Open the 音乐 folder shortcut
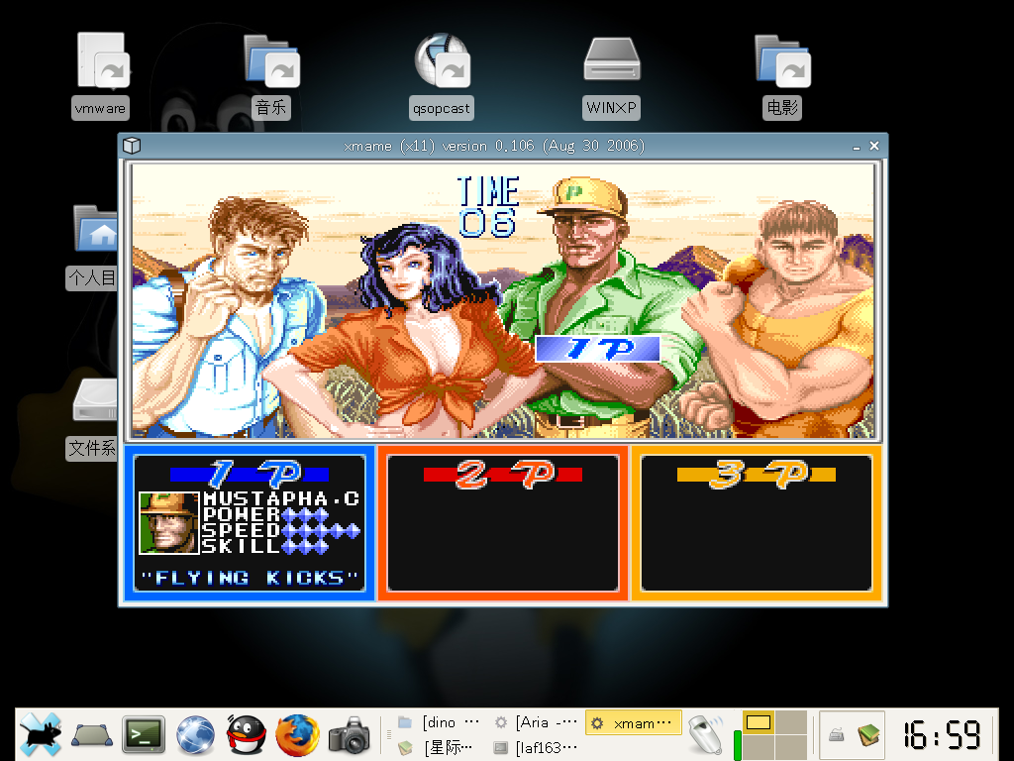The image size is (1014, 761). 271,75
